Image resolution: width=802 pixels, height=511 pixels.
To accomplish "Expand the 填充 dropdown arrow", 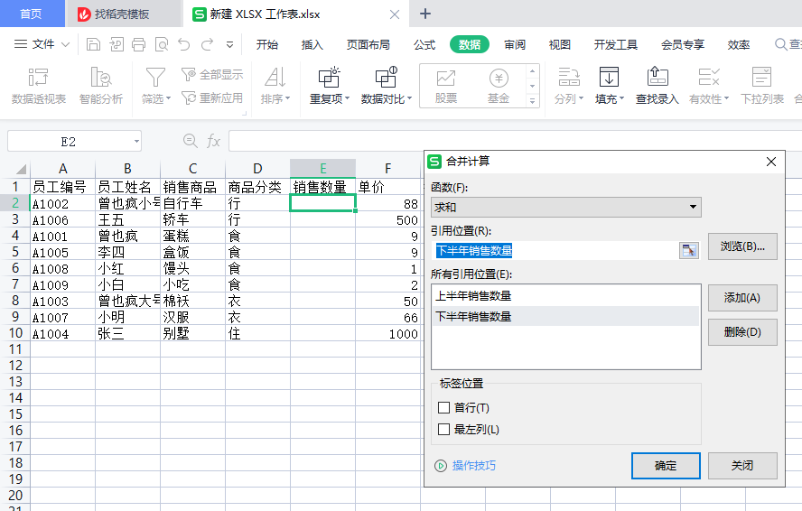I will [x=622, y=98].
